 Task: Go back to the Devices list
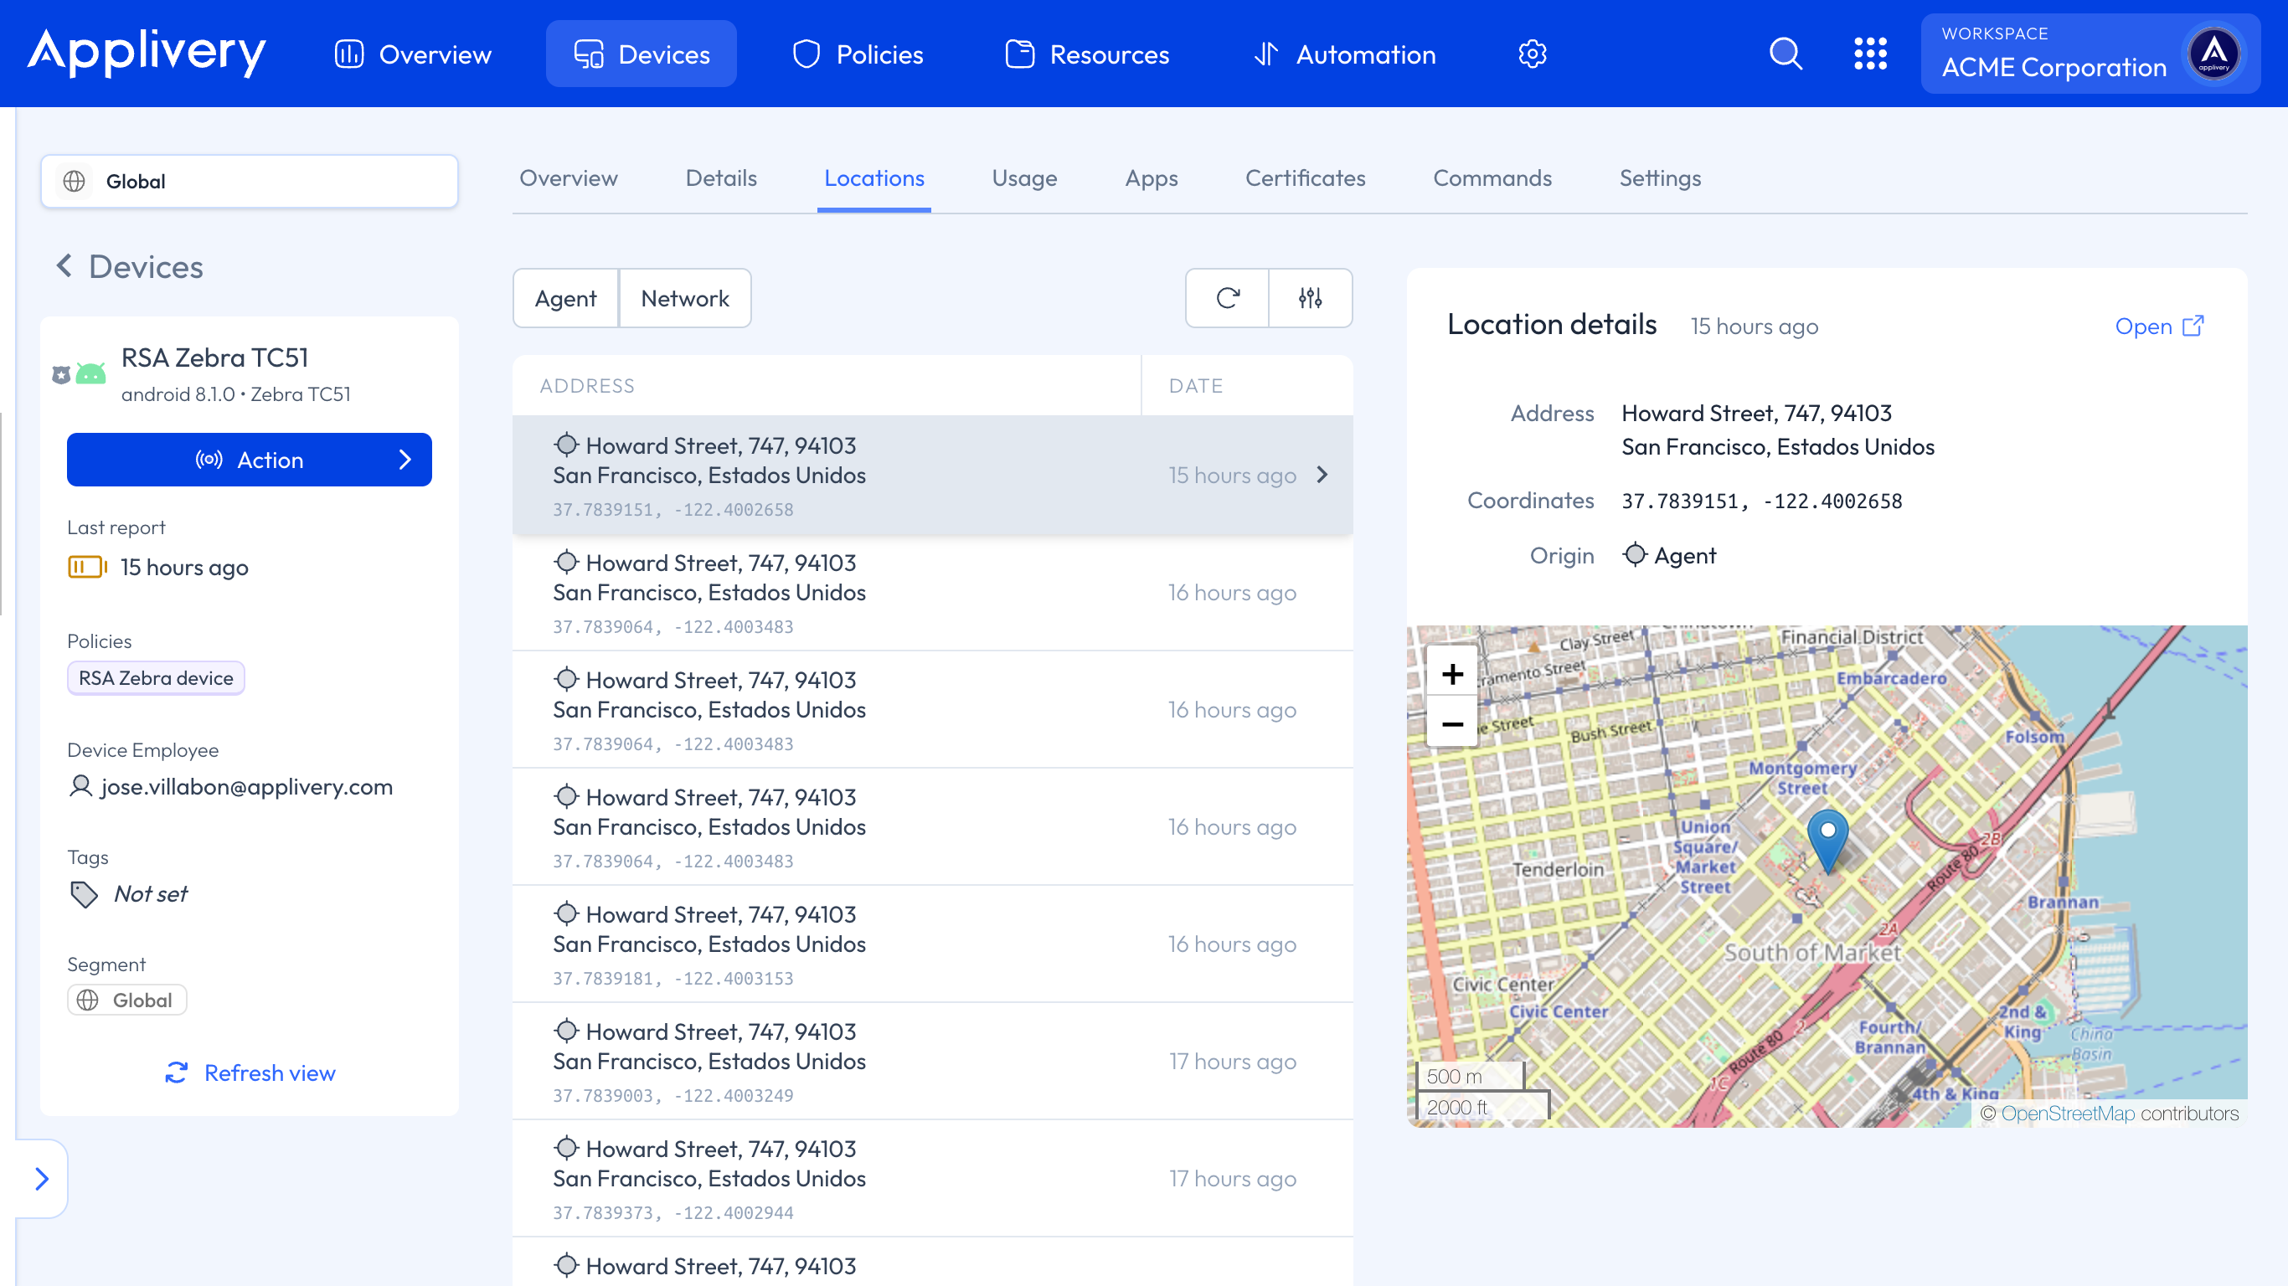pyautogui.click(x=130, y=267)
